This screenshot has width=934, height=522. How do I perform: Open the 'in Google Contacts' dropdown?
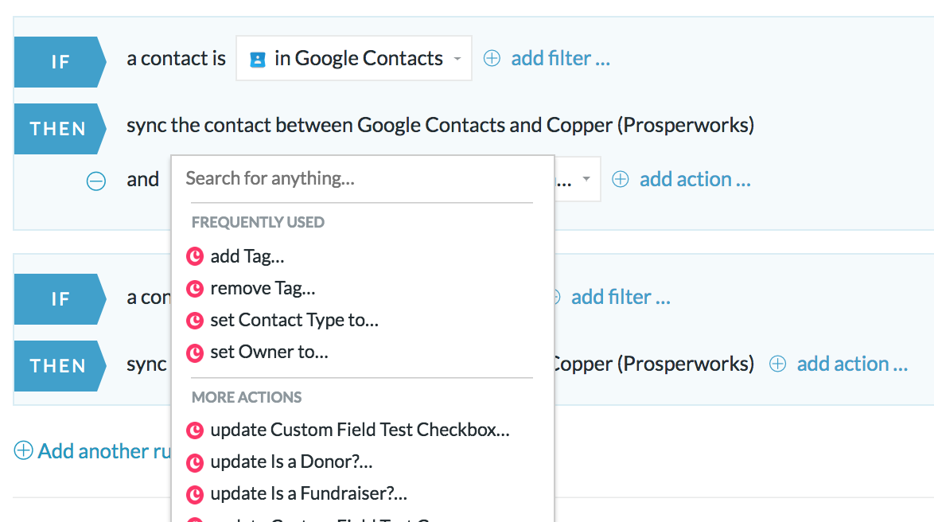(354, 58)
